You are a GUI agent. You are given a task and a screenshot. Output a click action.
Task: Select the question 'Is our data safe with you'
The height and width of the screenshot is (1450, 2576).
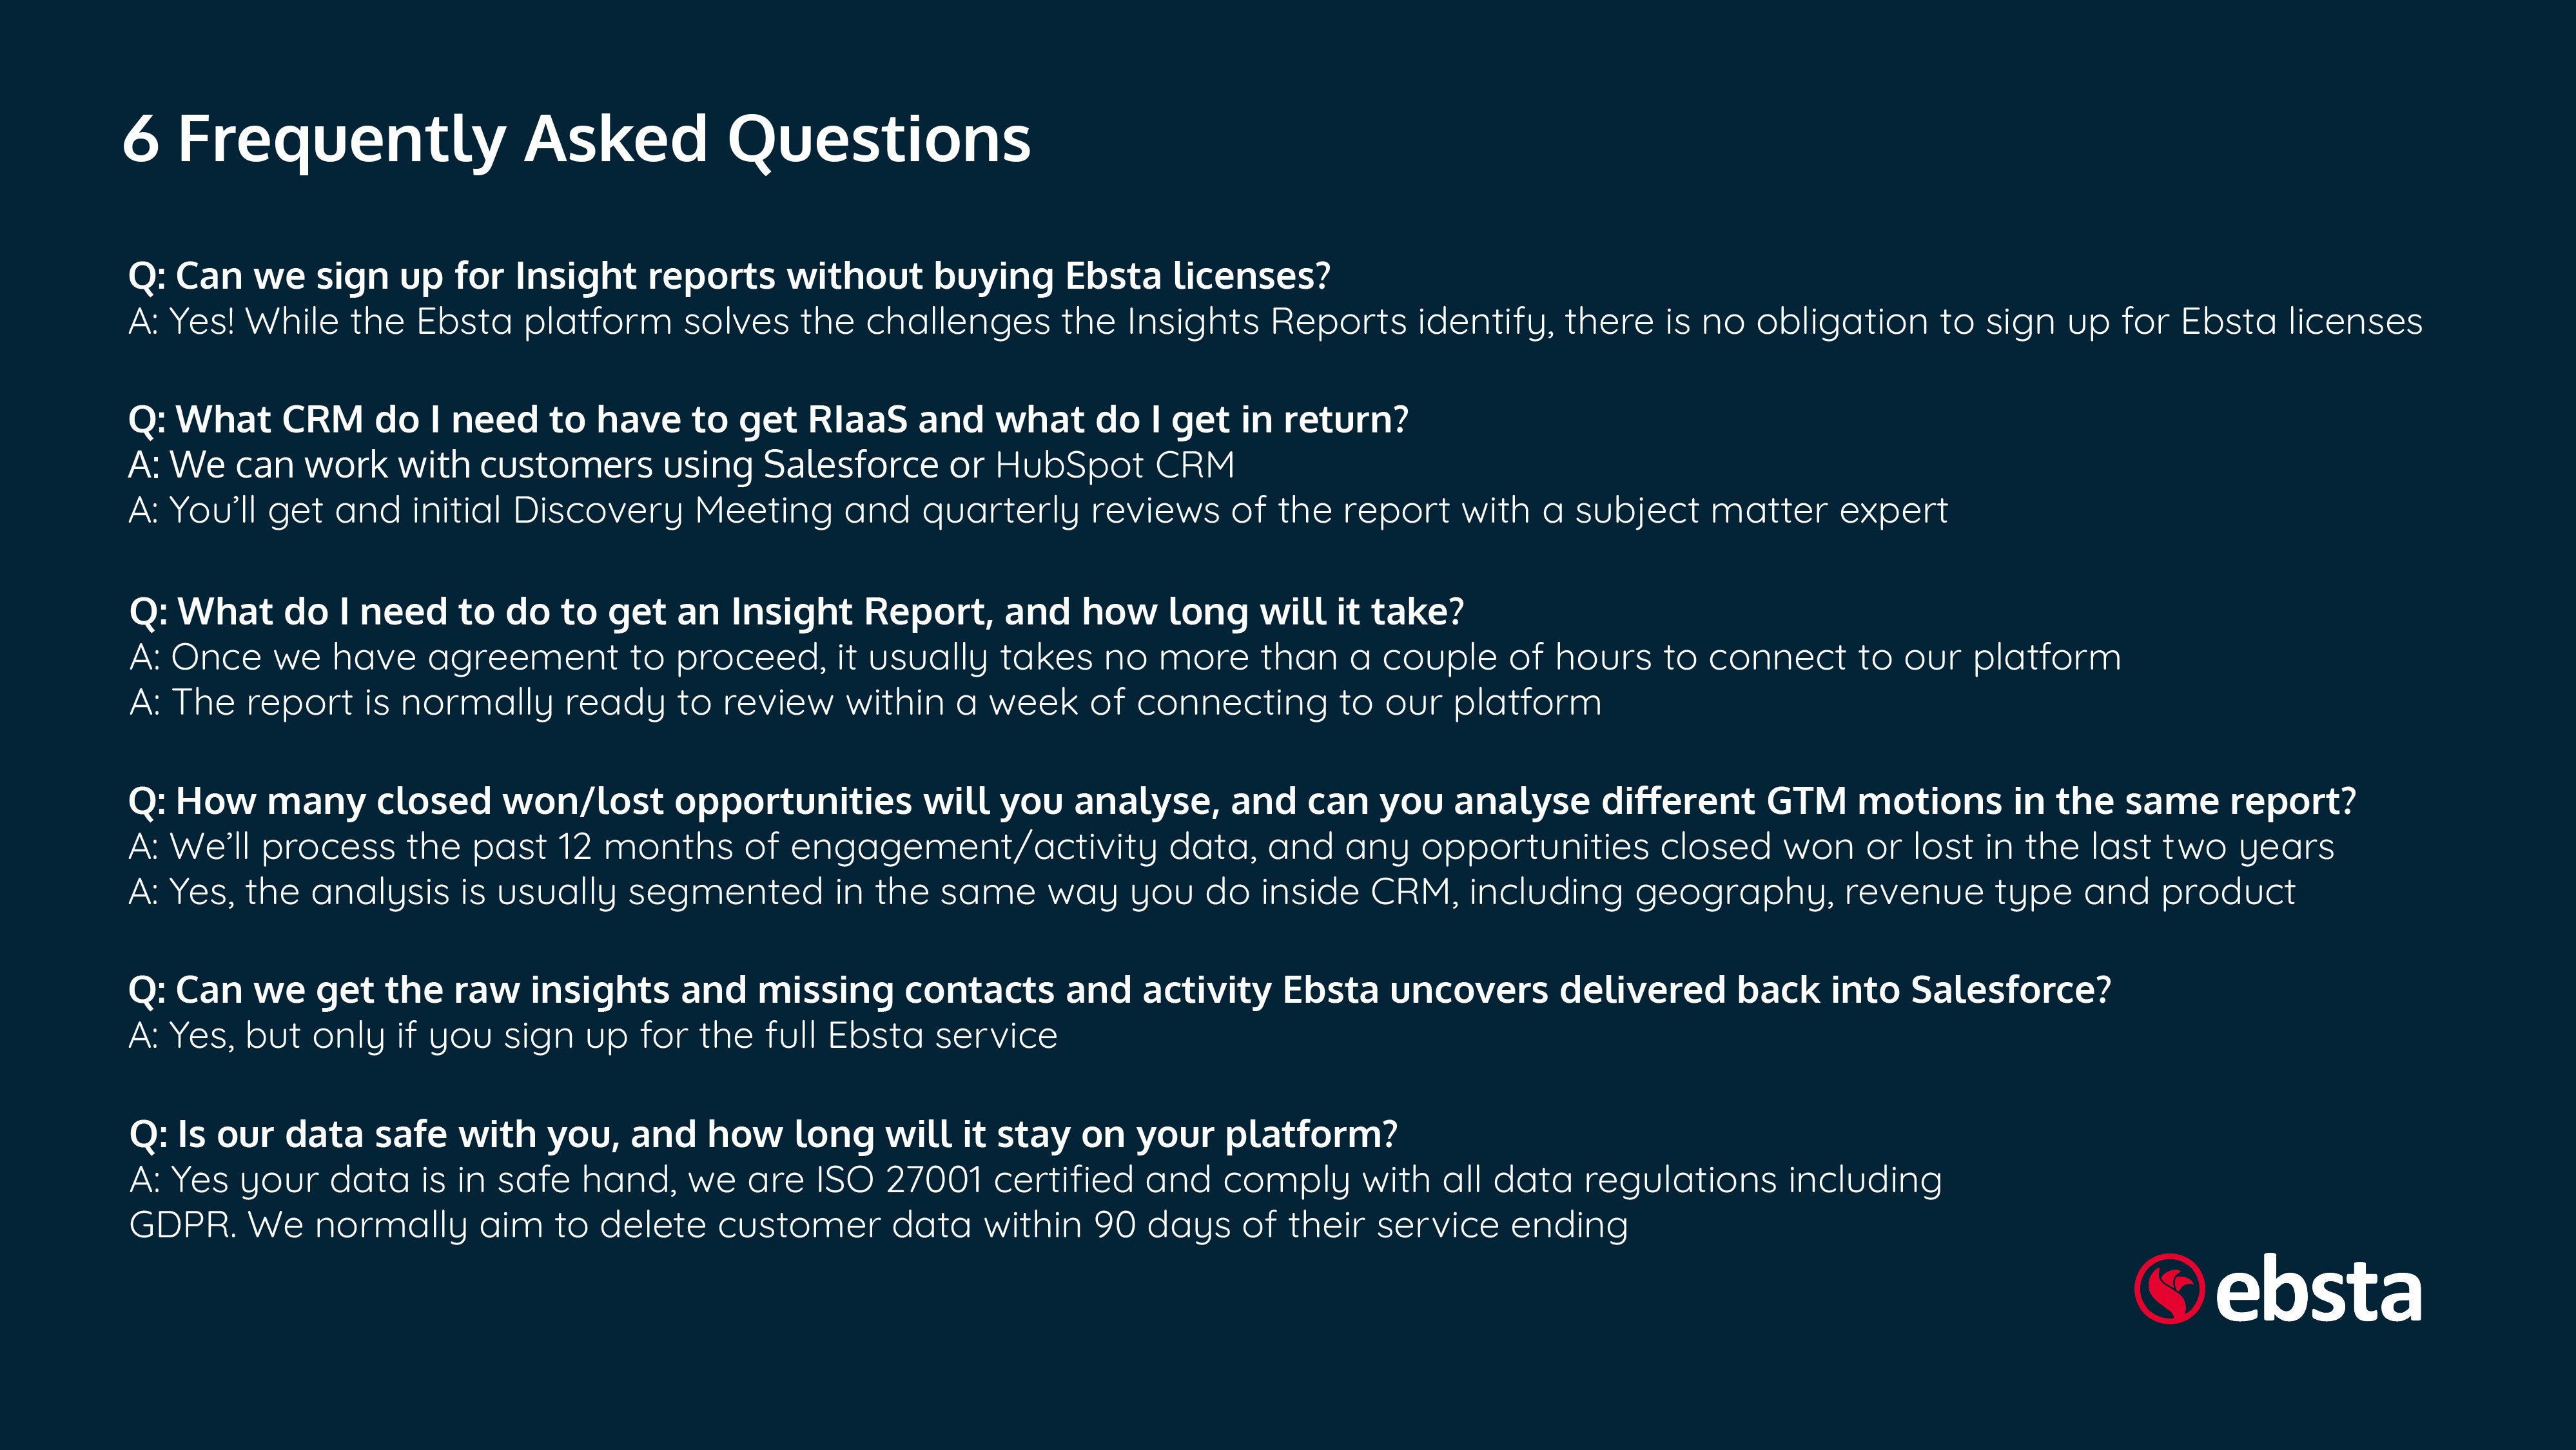point(763,1135)
